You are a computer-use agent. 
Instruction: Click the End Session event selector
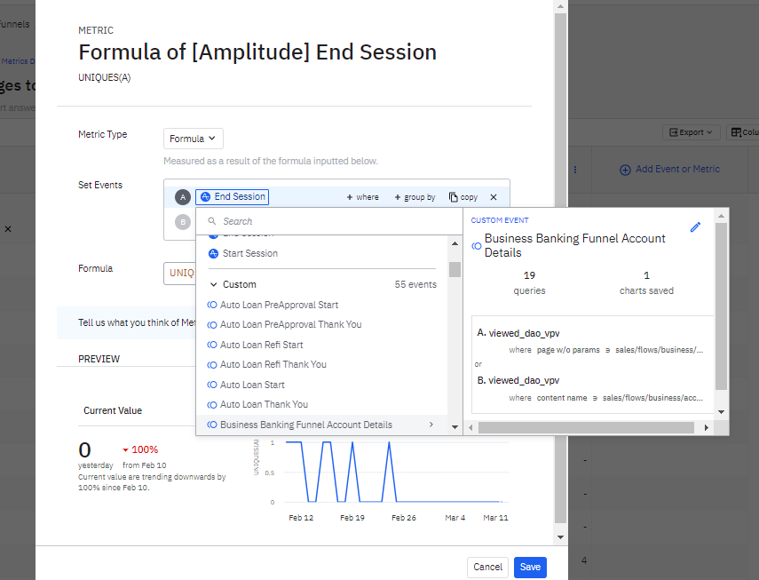[x=233, y=196]
